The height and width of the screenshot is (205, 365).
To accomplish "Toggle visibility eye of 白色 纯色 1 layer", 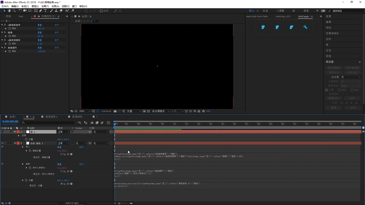I will 3,143.
